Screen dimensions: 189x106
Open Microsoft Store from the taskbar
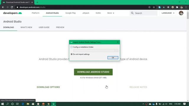click(x=33, y=104)
